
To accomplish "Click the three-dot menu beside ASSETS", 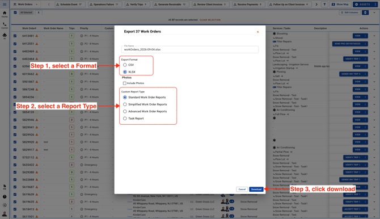I will click(375, 5).
